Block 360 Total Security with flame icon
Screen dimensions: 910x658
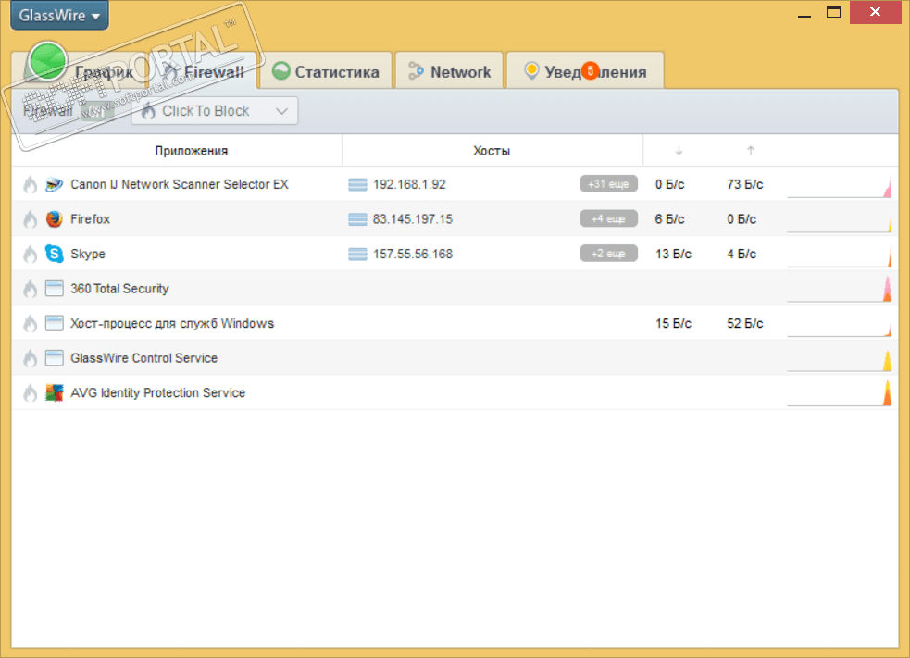[31, 289]
